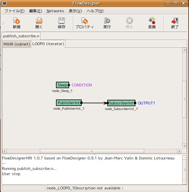Select the Sleep node box
This screenshot has height=192, width=189.
(62, 85)
